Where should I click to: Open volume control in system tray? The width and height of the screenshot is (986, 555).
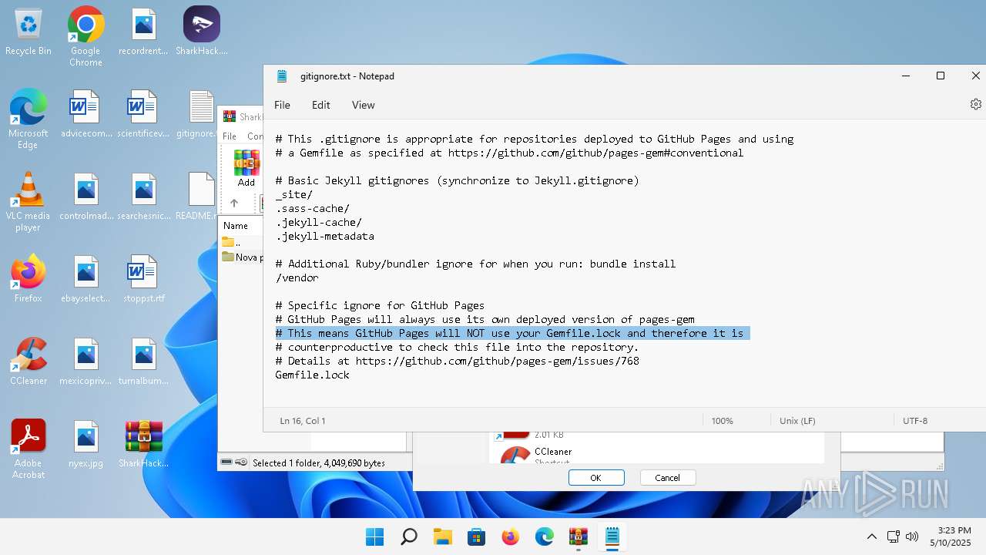click(x=912, y=536)
